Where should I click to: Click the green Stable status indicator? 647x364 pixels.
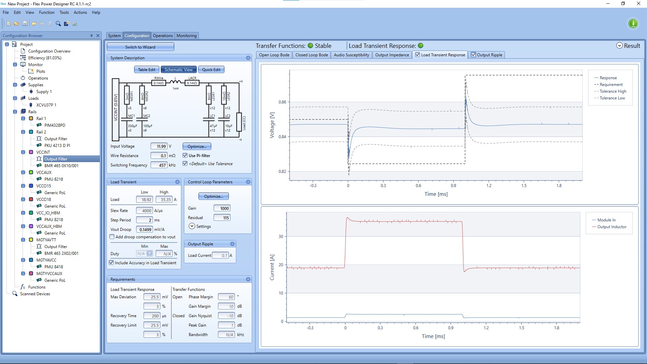click(310, 45)
